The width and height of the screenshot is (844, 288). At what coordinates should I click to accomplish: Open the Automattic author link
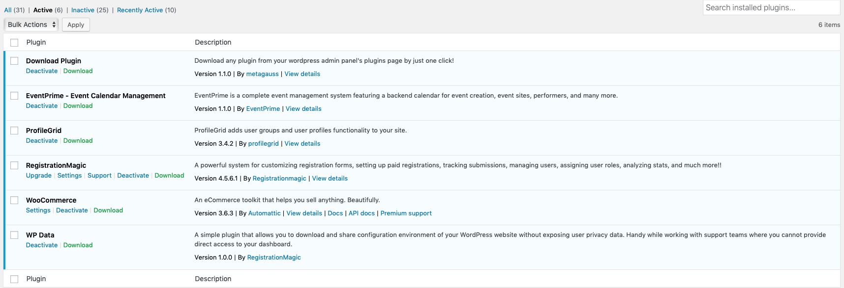coord(265,213)
